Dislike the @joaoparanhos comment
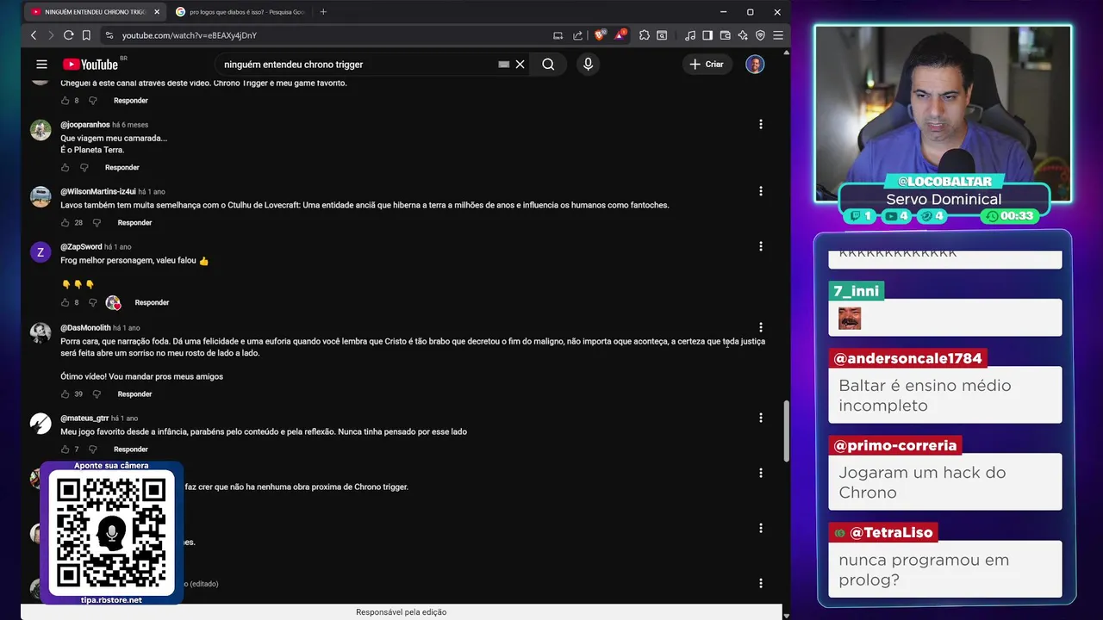Image resolution: width=1103 pixels, height=620 pixels. pos(84,167)
